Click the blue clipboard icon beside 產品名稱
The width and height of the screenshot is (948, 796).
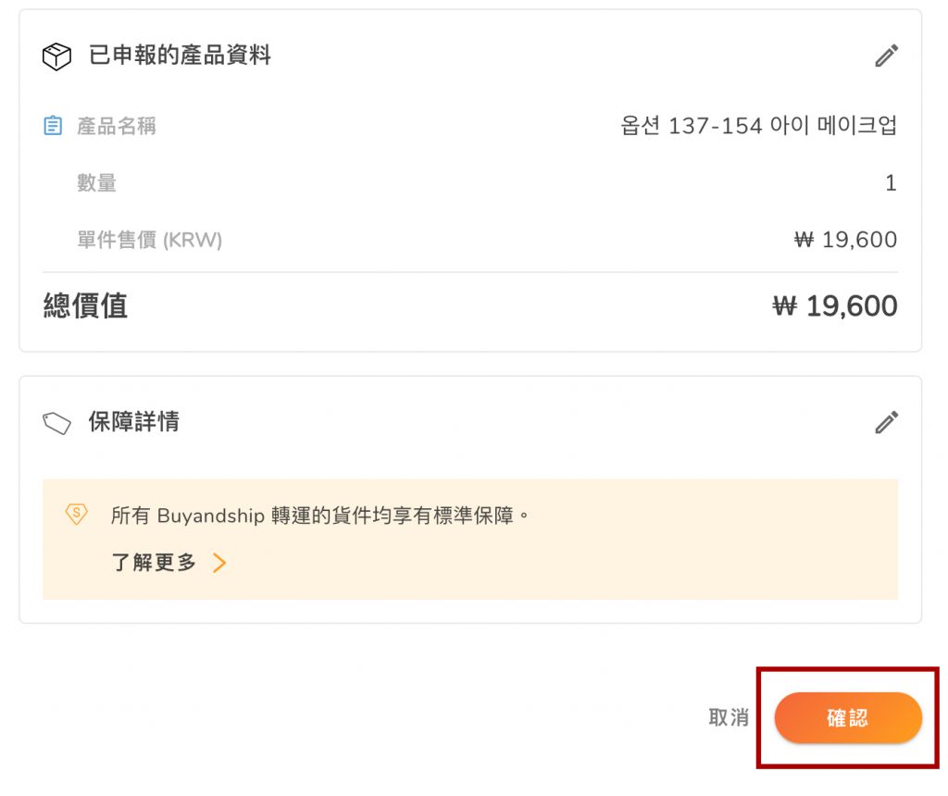(x=54, y=126)
